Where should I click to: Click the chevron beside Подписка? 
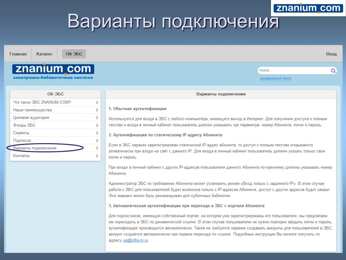97,140
